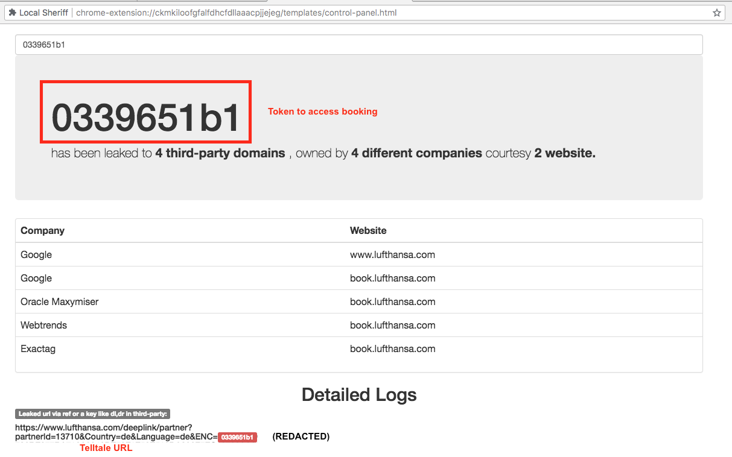732x457 pixels.
Task: Click the Local Sheriff label in the address bar
Action: tap(43, 13)
